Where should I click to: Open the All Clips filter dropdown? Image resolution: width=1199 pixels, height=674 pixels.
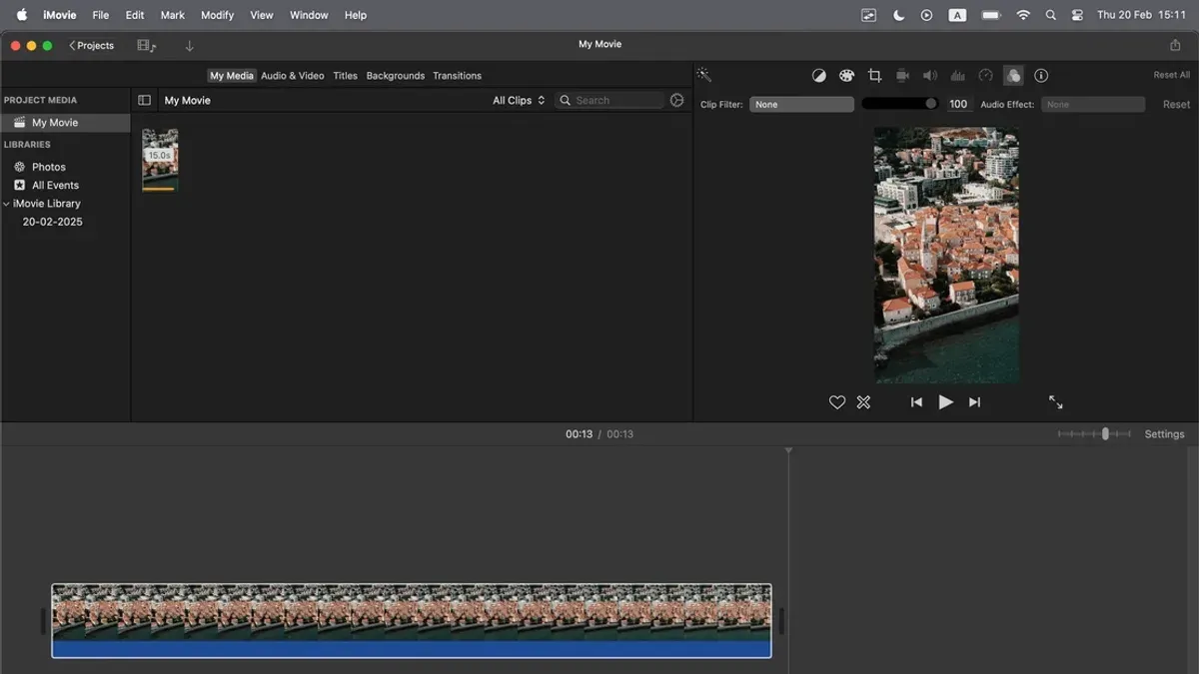point(519,100)
